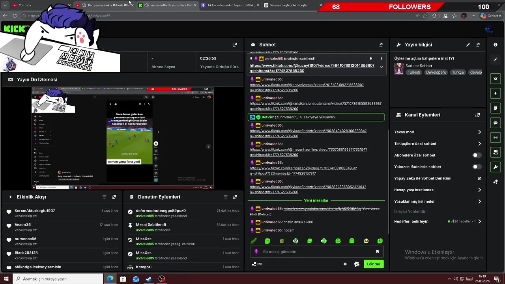Click the stream preview video thumbnail
The width and height of the screenshot is (505, 284).
[x=123, y=138]
